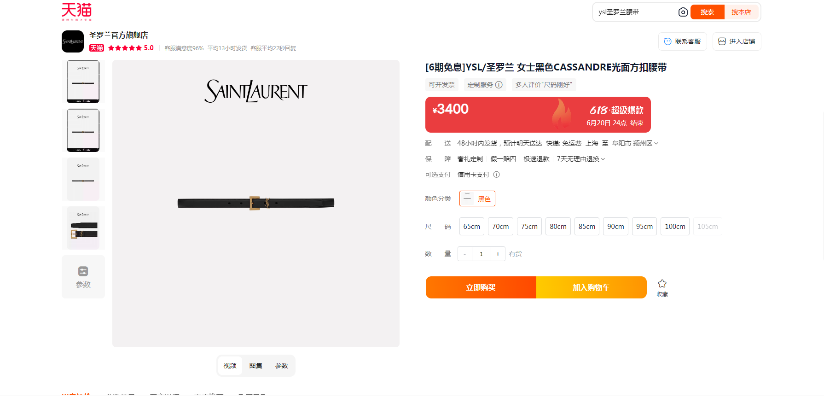Switch to the 图集 tab

[255, 366]
